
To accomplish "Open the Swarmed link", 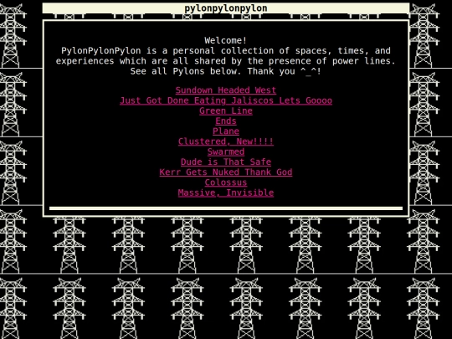I will coord(226,152).
